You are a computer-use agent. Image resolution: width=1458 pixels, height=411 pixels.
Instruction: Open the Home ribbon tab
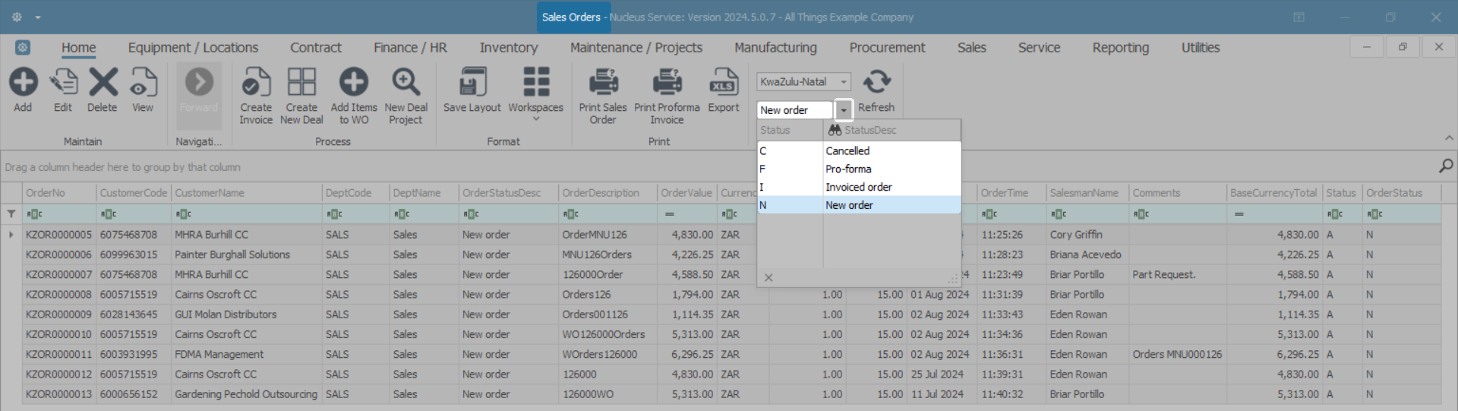[79, 47]
